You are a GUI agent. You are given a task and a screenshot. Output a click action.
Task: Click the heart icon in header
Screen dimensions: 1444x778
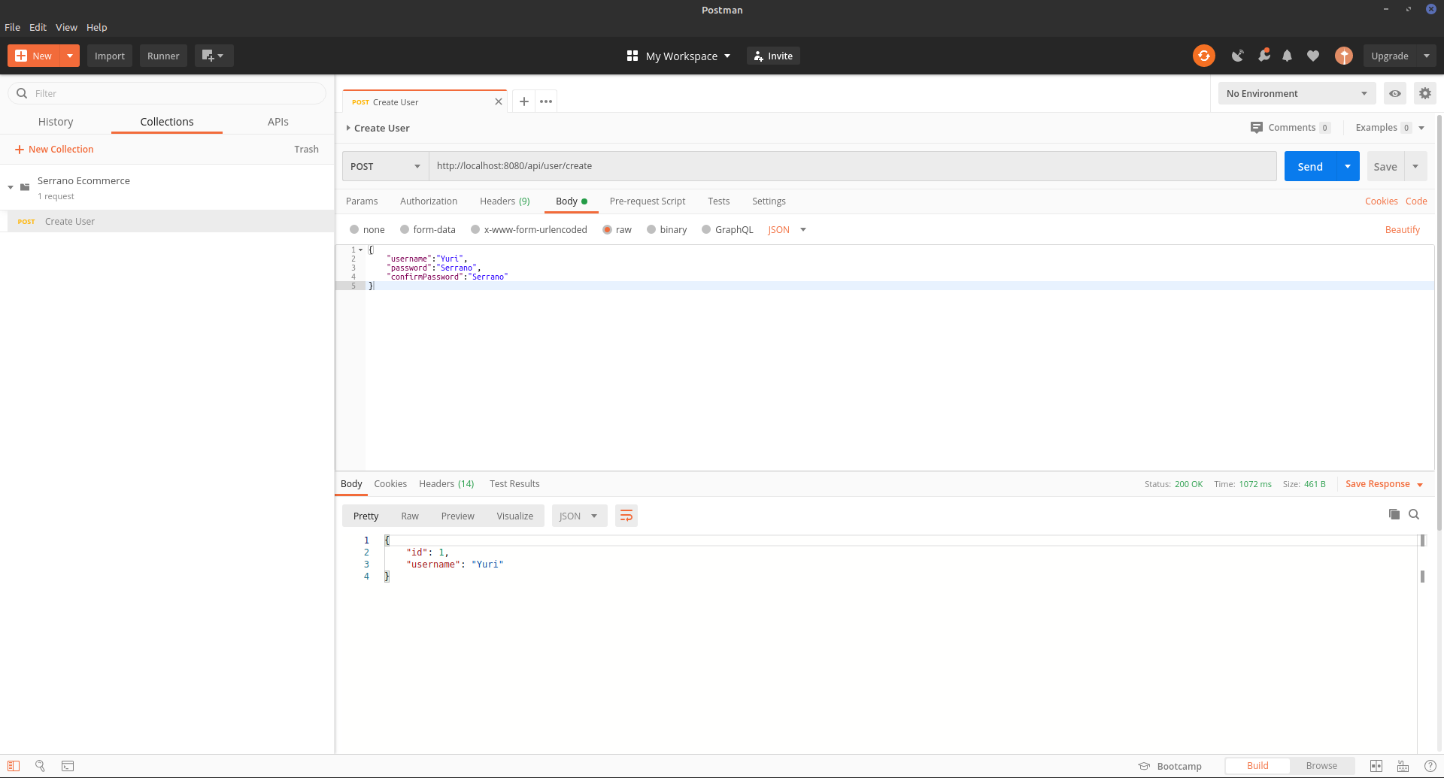pos(1313,56)
